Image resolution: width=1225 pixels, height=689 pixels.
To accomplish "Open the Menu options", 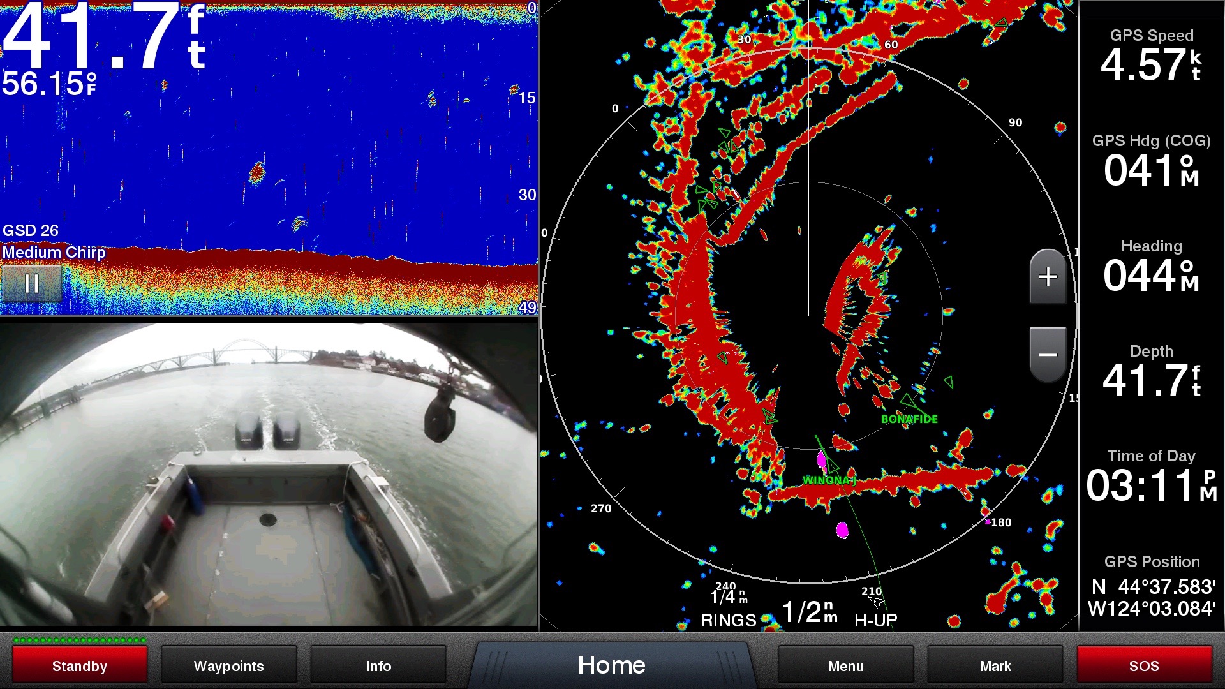I will (845, 665).
